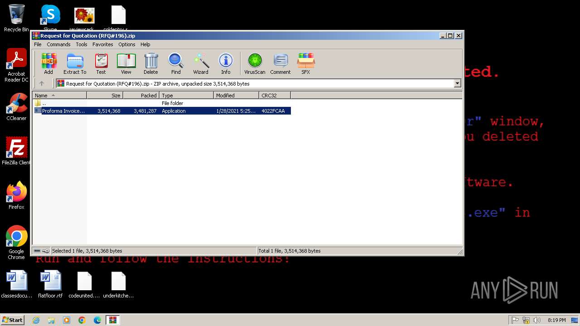580x326 pixels.
Task: Click drive and key status bar icon
Action: (41, 251)
